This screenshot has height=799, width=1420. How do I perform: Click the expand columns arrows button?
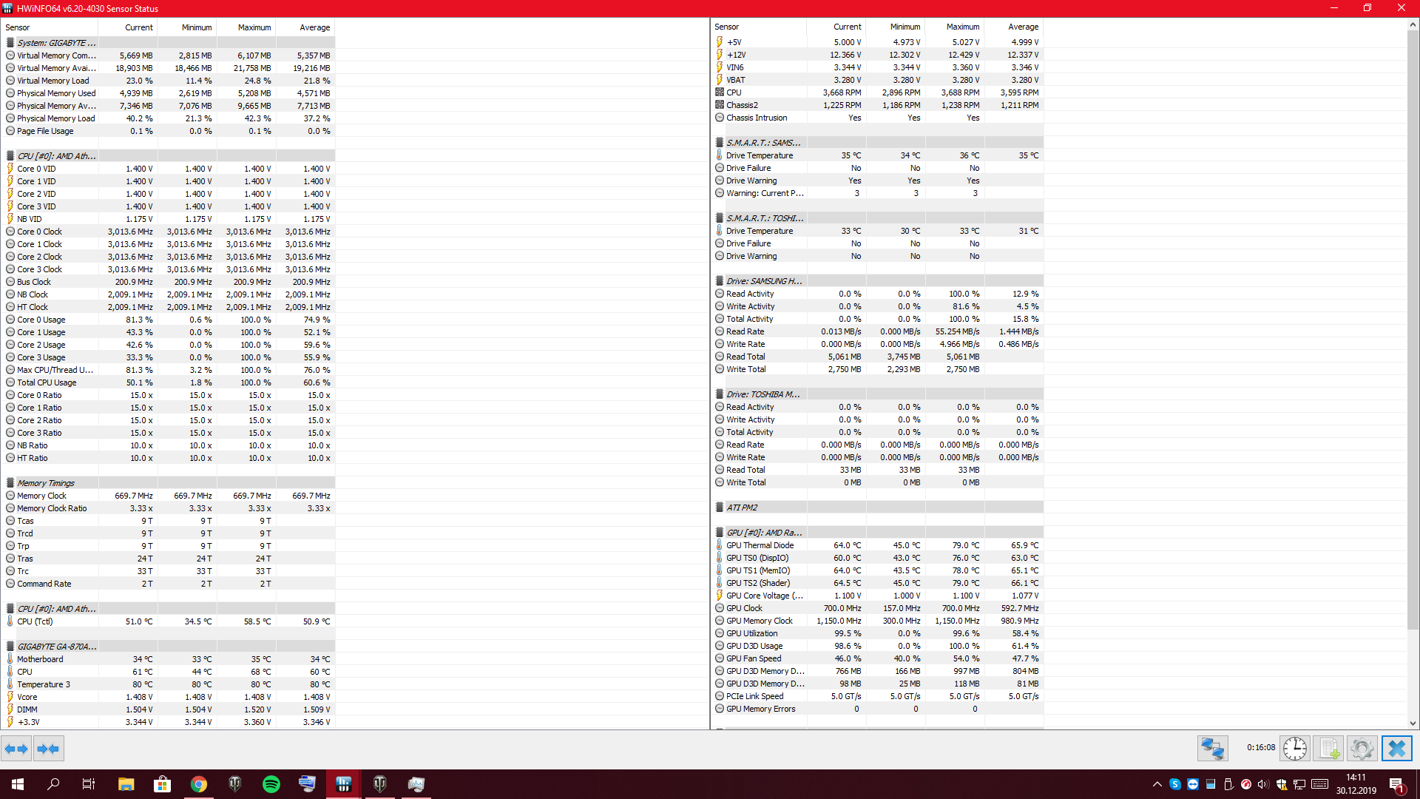16,749
